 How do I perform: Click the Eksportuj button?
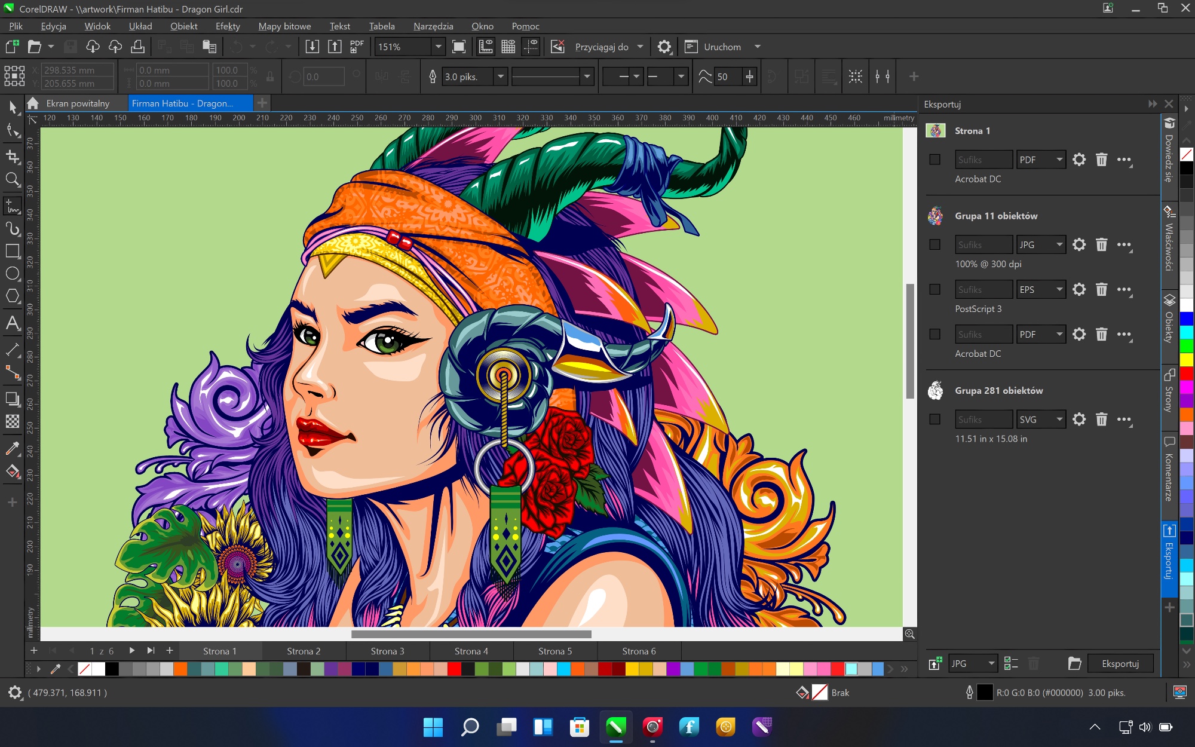1120,663
